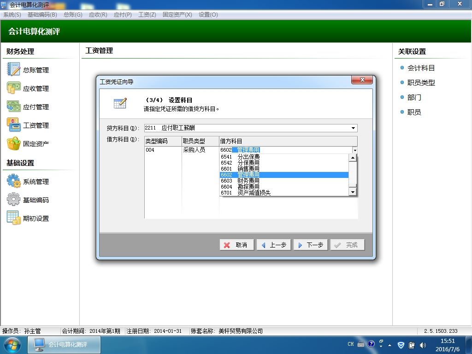Click the red X icon on 取消

point(227,245)
